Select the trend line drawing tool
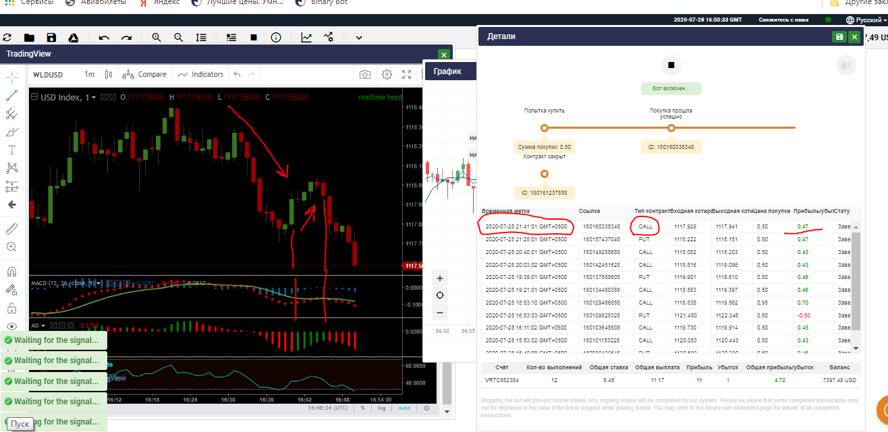The width and height of the screenshot is (888, 432). pos(11,95)
